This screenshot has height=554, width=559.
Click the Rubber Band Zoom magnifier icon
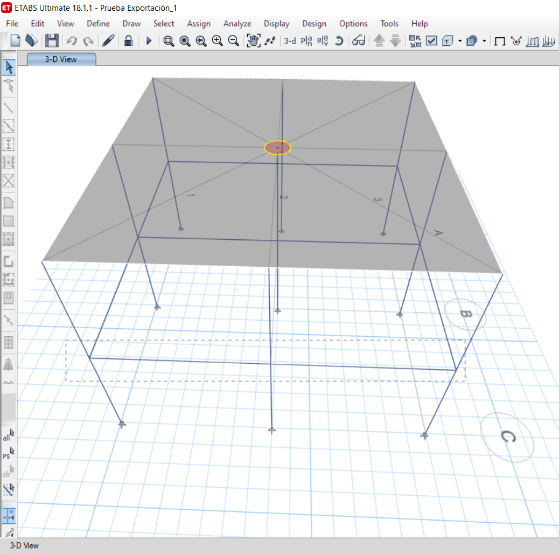coord(169,41)
